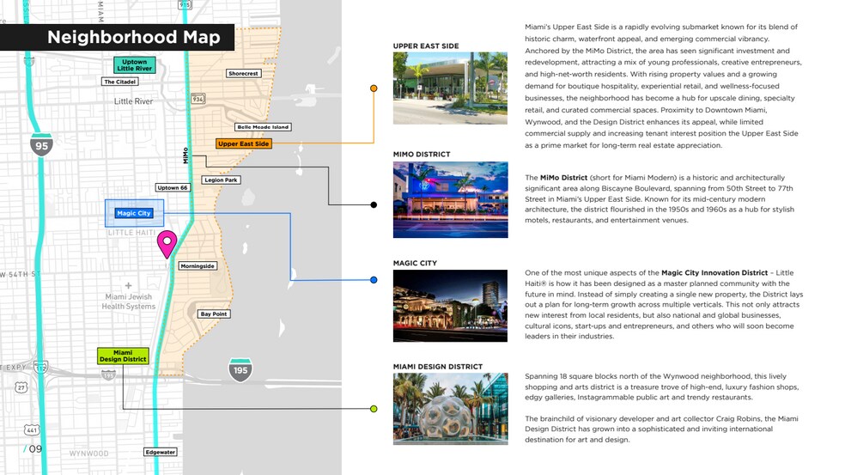The width and height of the screenshot is (845, 475).
Task: Click the MAGIC CITY heading
Action: [415, 263]
